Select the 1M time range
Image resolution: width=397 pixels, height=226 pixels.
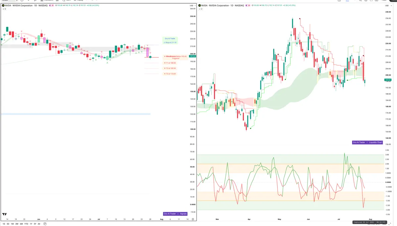pyautogui.click(x=12, y=224)
